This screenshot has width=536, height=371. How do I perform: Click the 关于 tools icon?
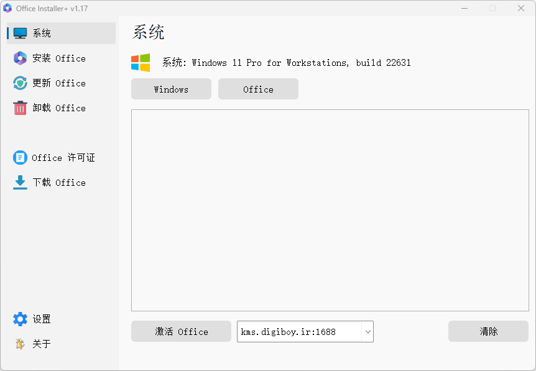(19, 344)
